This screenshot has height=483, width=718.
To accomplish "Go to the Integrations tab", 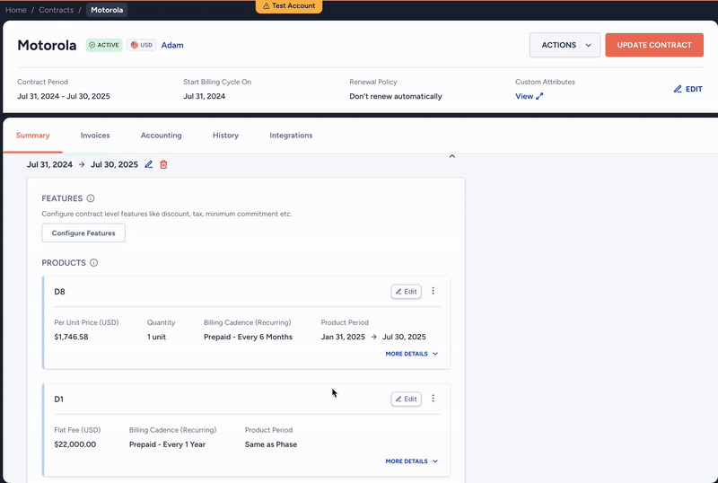I will pyautogui.click(x=291, y=136).
